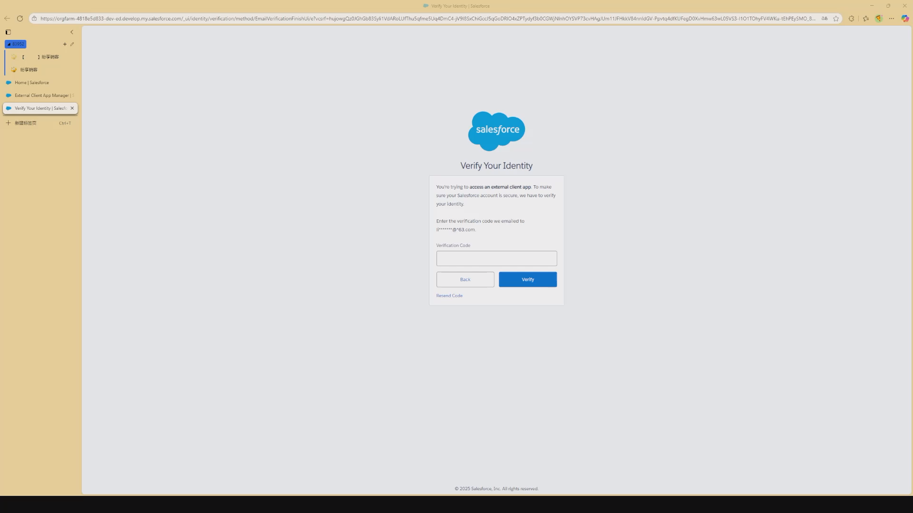Open the pizza profile avatar

pyautogui.click(x=879, y=19)
